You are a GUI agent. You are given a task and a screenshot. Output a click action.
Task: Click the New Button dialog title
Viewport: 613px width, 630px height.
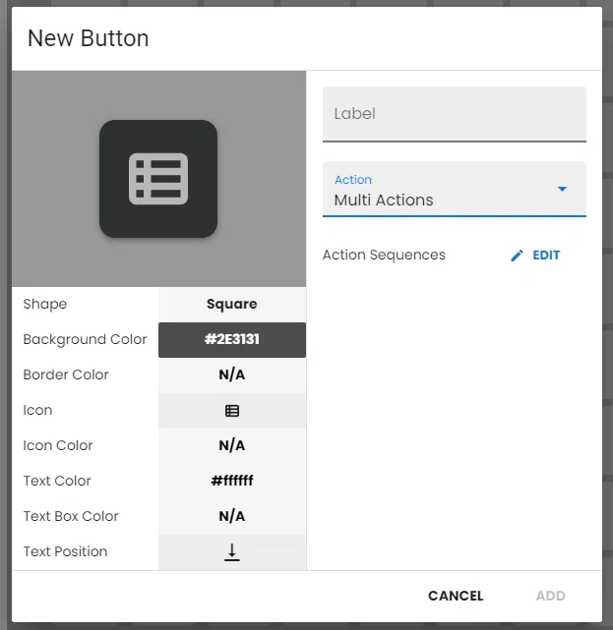point(89,38)
